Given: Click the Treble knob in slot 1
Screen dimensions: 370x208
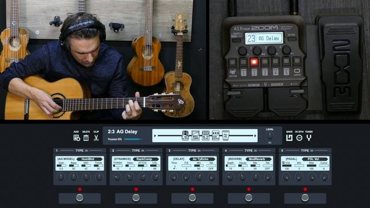Looking at the screenshot, I should coord(99,177).
